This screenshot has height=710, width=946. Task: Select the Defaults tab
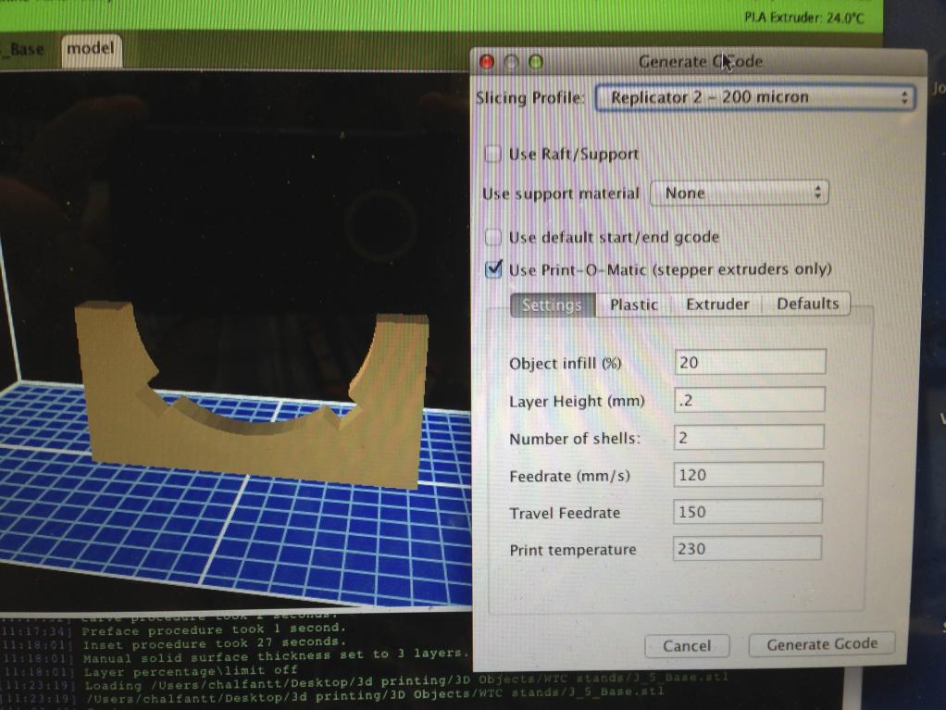[x=807, y=304]
